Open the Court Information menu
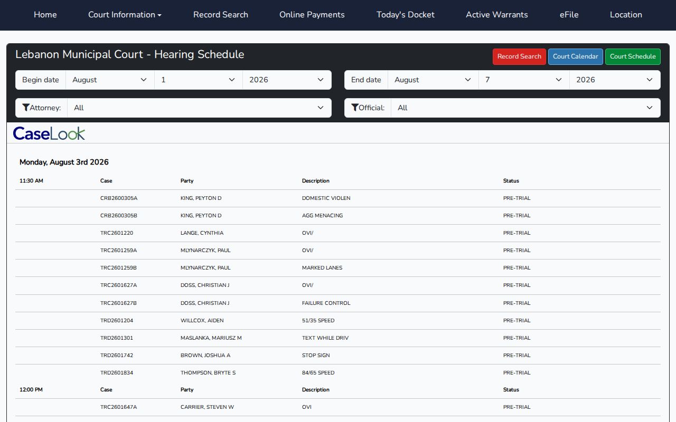This screenshot has height=422, width=676. 125,15
